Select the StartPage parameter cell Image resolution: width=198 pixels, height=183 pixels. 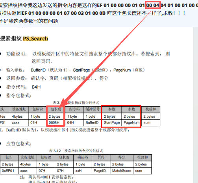tap(112, 123)
